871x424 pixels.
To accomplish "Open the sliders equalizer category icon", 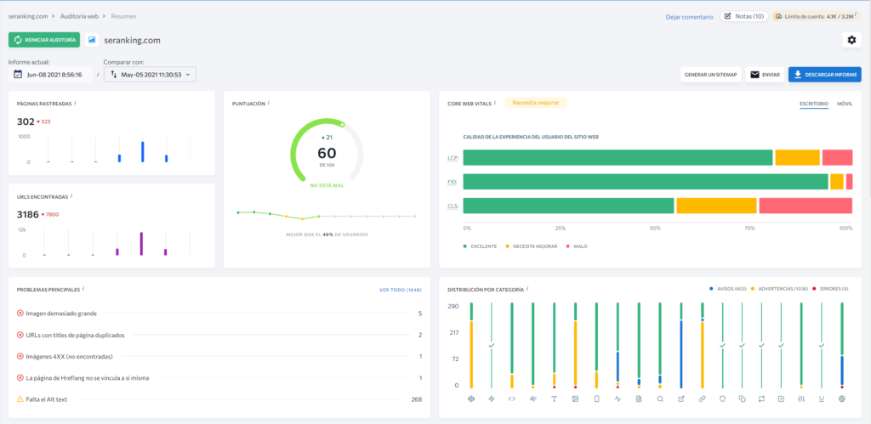I will [801, 399].
